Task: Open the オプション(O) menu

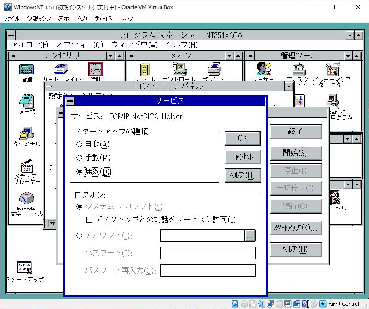Action: (80, 45)
